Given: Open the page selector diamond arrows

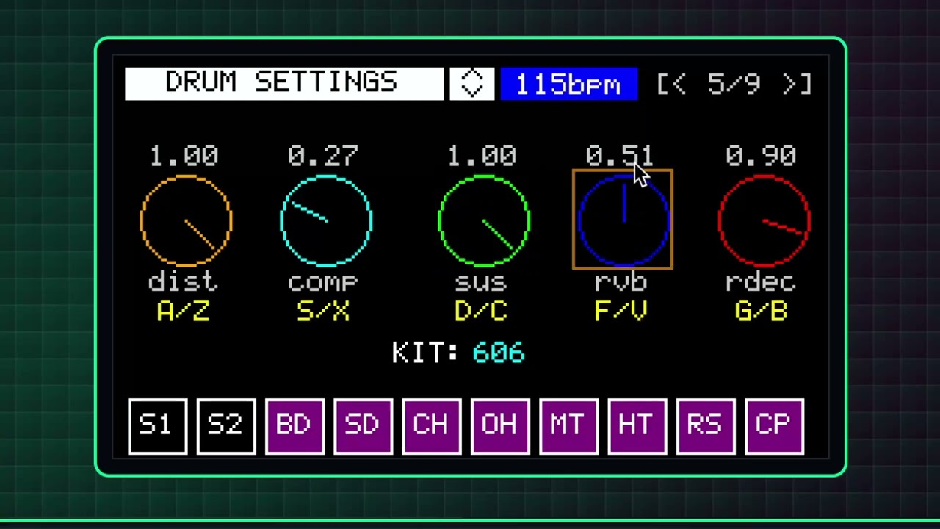Looking at the screenshot, I should (x=472, y=84).
